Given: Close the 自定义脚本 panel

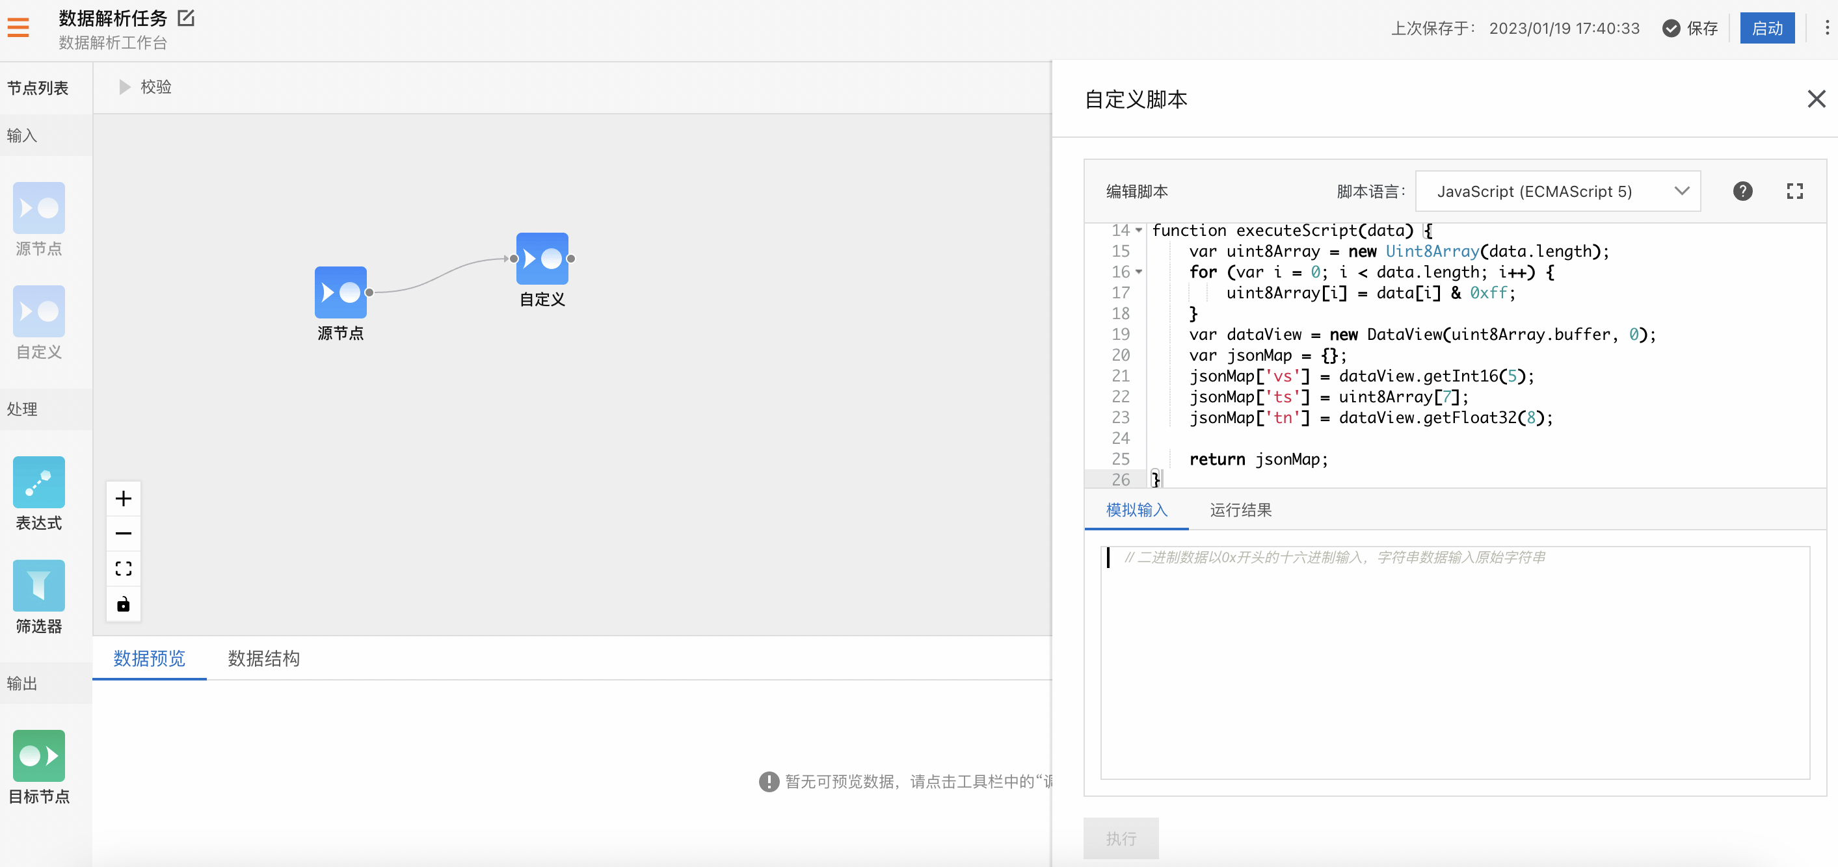Looking at the screenshot, I should tap(1816, 99).
